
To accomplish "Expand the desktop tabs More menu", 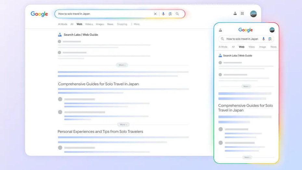I will click(135, 24).
